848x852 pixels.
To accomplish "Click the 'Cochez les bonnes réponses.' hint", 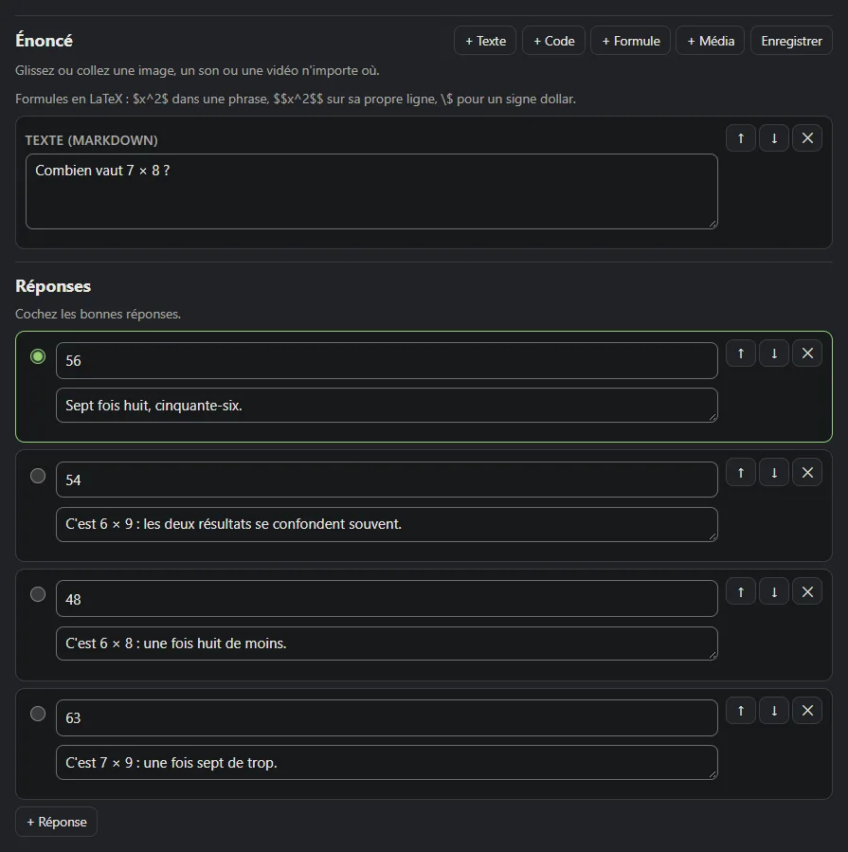I will coord(99,314).
